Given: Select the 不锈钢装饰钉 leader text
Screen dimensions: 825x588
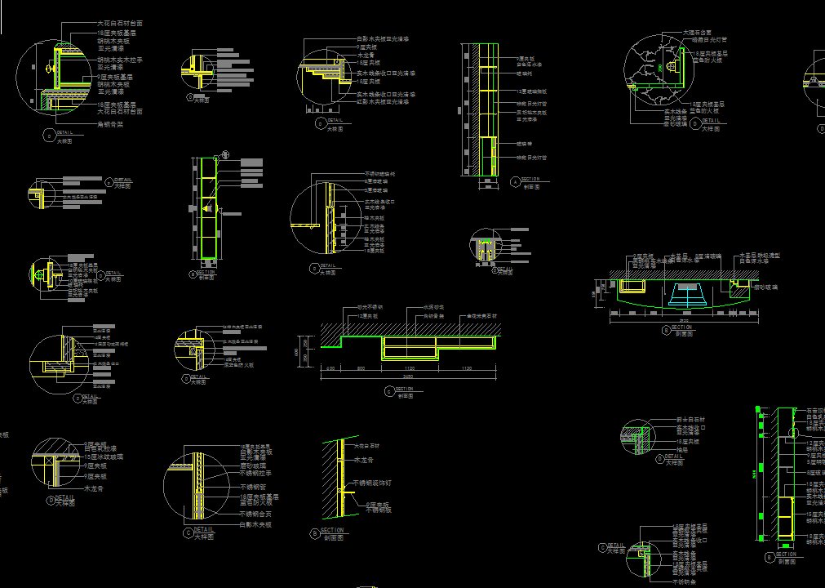Looking at the screenshot, I should tap(372, 483).
